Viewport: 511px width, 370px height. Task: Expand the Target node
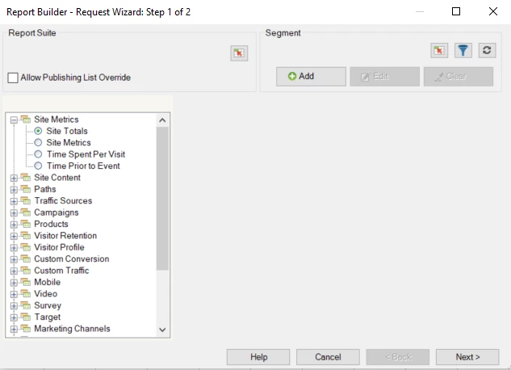(x=14, y=317)
